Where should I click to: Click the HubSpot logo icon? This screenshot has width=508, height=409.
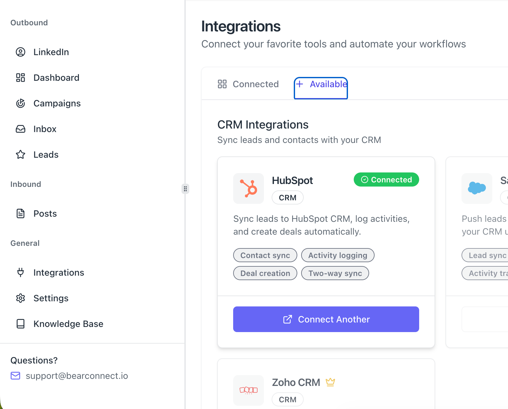point(249,188)
